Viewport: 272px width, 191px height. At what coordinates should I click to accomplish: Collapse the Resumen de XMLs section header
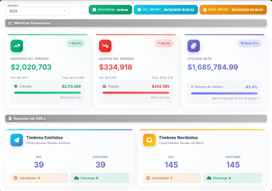pos(136,119)
